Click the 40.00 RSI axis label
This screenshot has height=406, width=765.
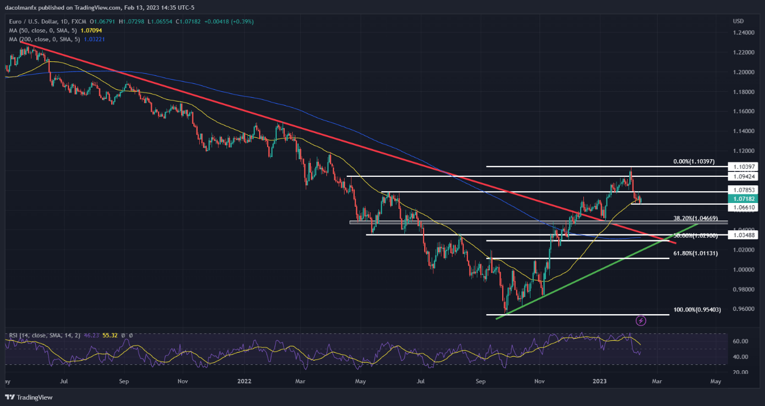tap(740, 357)
